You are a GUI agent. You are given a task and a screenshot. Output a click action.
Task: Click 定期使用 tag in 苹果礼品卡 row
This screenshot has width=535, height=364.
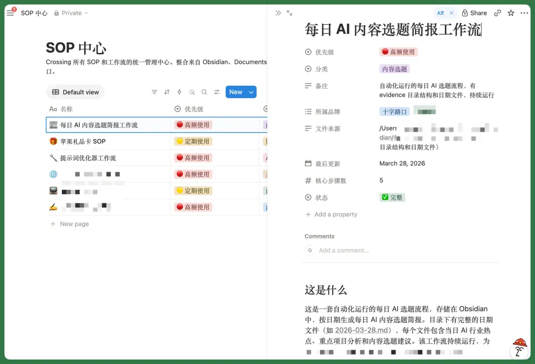tap(193, 142)
